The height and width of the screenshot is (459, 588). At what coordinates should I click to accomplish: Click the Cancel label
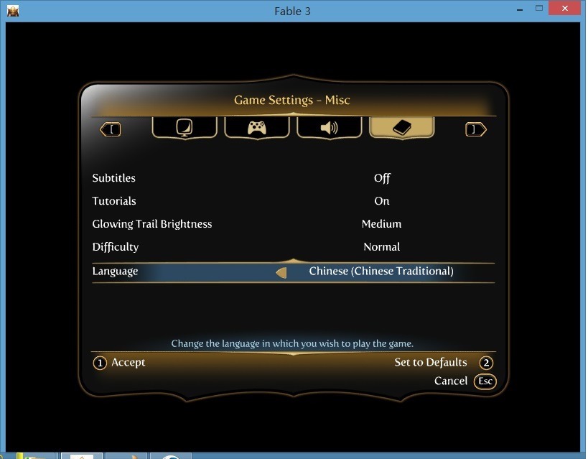tap(451, 381)
